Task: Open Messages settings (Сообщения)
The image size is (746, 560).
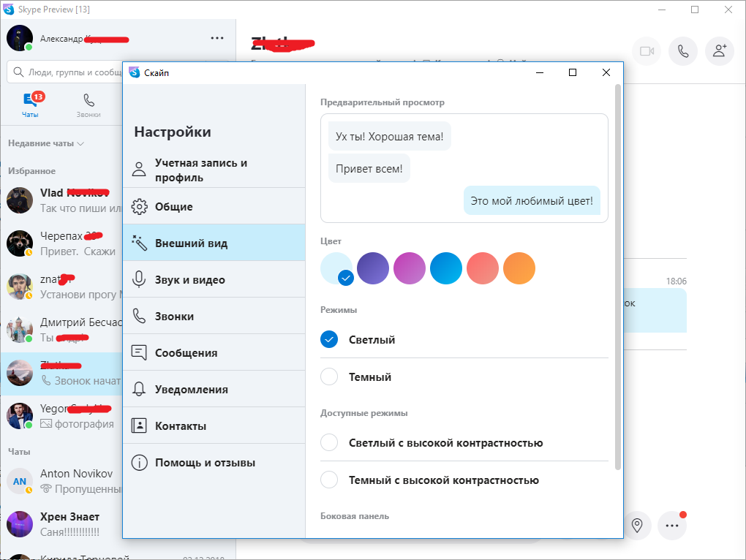Action: pos(214,352)
